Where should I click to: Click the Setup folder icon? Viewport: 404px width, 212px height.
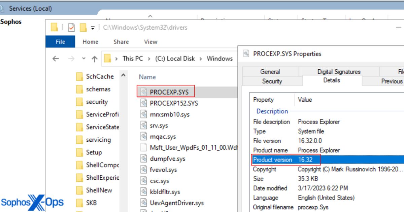point(79,152)
